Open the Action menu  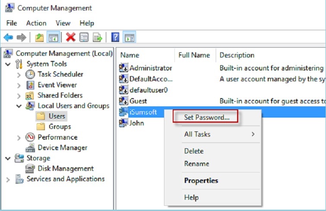pyautogui.click(x=36, y=23)
